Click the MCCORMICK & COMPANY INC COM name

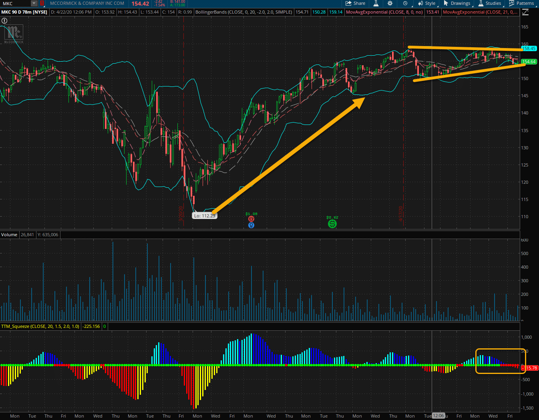click(x=87, y=3)
